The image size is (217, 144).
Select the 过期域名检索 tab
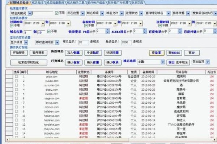click(19, 3)
